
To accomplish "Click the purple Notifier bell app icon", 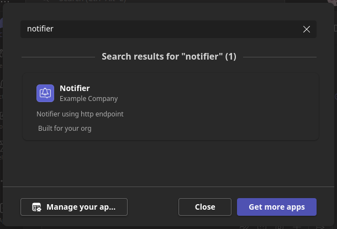I will (x=45, y=93).
